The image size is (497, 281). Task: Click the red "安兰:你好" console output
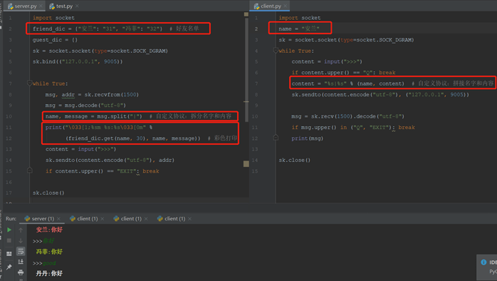[x=49, y=230]
